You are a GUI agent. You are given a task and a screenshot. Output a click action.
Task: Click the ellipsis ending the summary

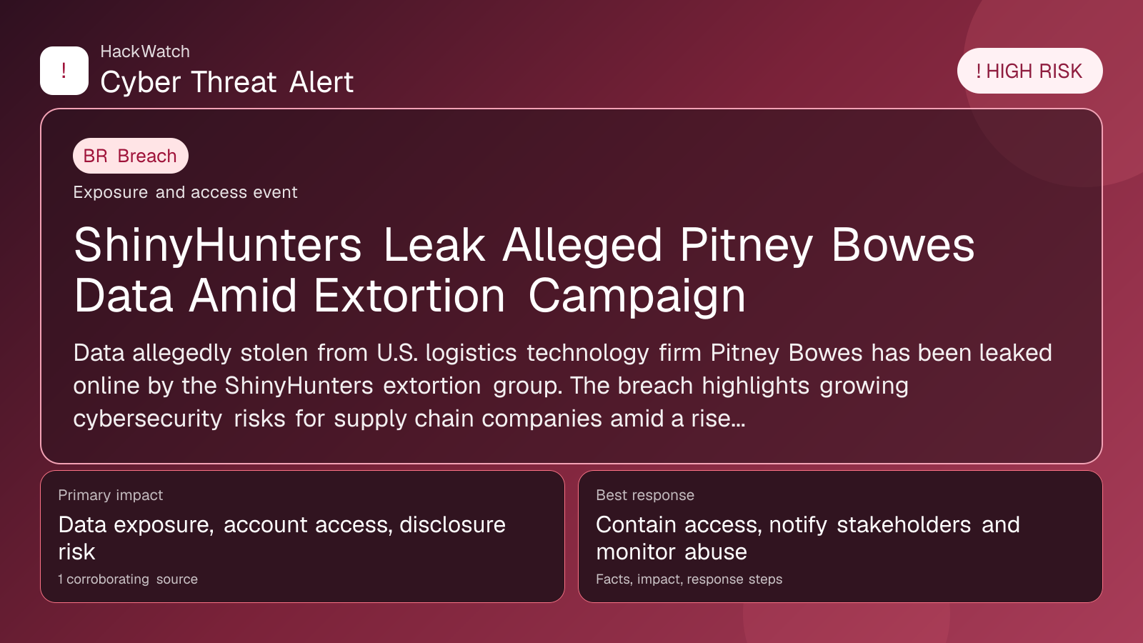pyautogui.click(x=739, y=419)
